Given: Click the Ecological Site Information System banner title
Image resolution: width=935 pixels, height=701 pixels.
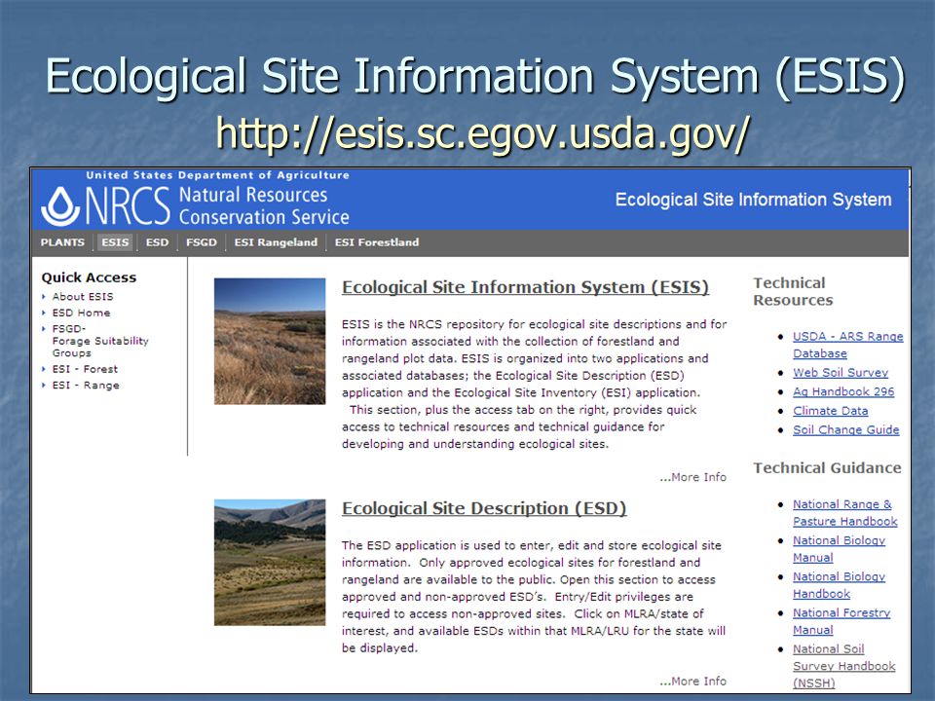Looking at the screenshot, I should tap(753, 200).
